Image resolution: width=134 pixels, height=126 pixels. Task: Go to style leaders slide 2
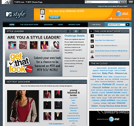pos(72,31)
